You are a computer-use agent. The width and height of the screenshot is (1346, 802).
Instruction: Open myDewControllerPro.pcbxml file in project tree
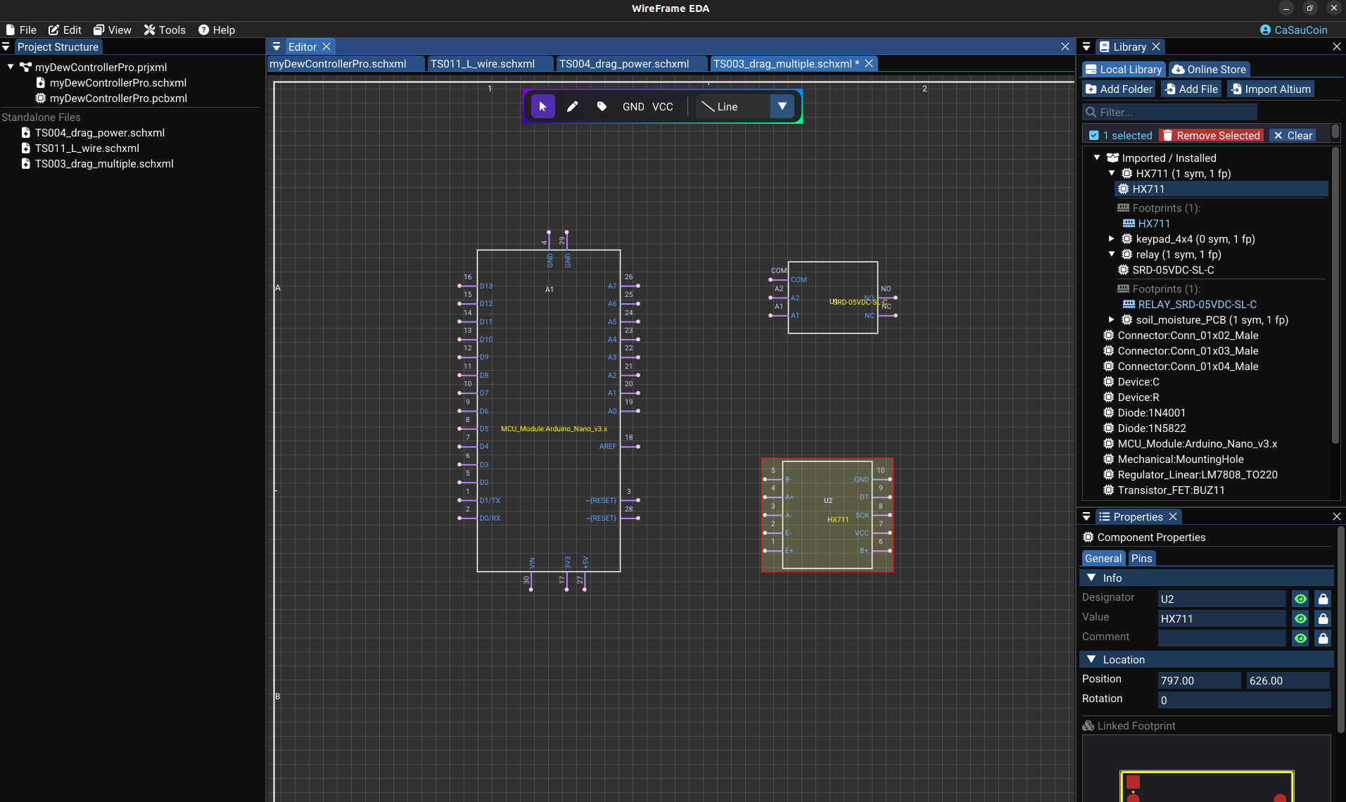pos(118,98)
